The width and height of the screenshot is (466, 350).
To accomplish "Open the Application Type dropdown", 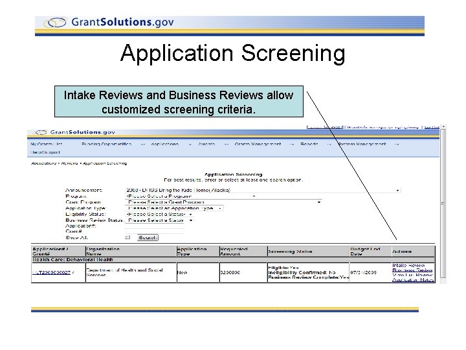I will [x=174, y=208].
